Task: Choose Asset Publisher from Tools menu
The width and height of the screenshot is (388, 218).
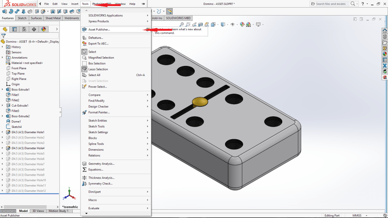Action: [99, 30]
